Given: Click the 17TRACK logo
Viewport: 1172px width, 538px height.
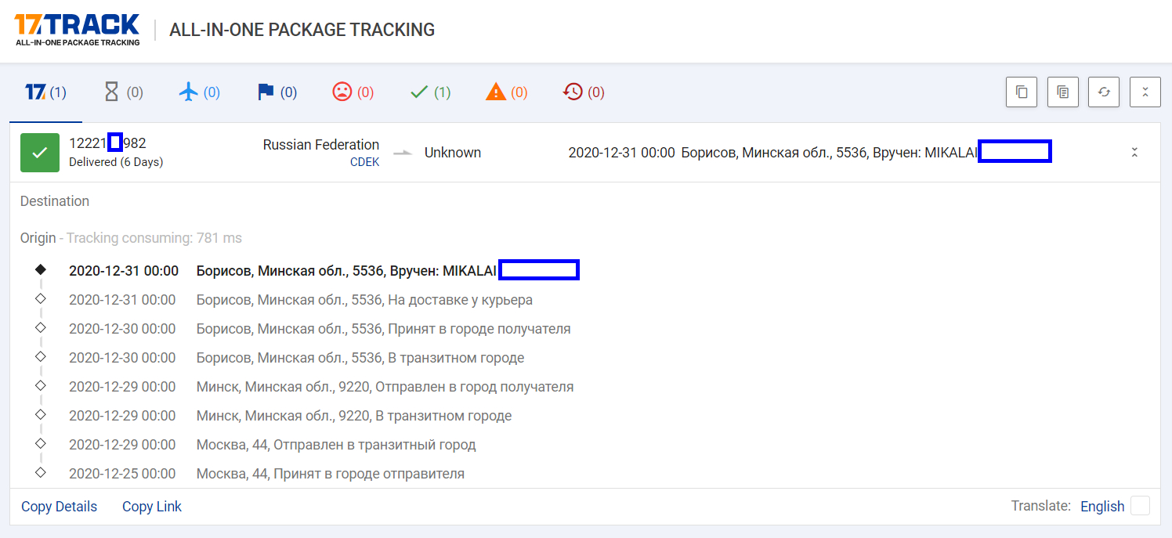Looking at the screenshot, I should point(77,30).
